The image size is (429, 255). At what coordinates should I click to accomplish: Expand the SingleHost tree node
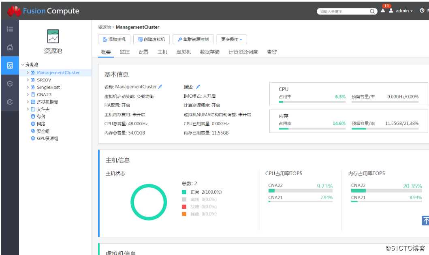click(x=28, y=87)
